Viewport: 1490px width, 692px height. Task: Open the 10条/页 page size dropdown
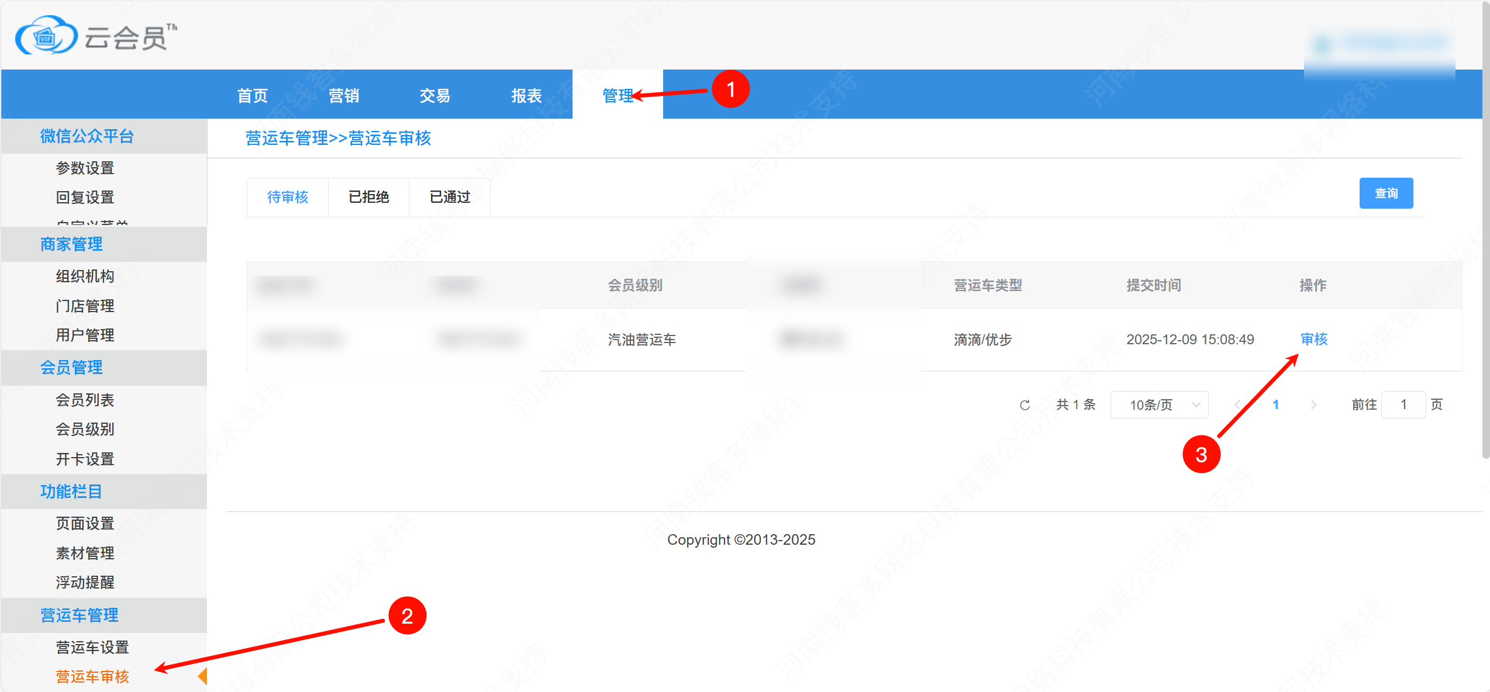coord(1159,405)
